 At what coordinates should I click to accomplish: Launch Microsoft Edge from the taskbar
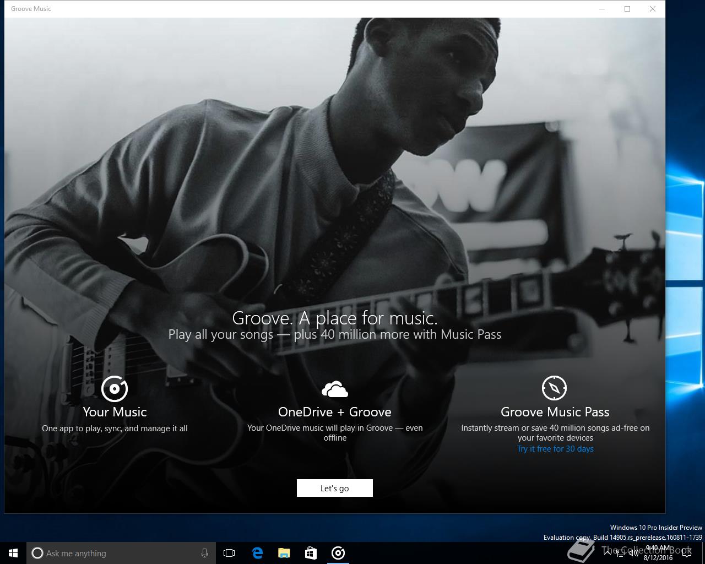point(257,553)
